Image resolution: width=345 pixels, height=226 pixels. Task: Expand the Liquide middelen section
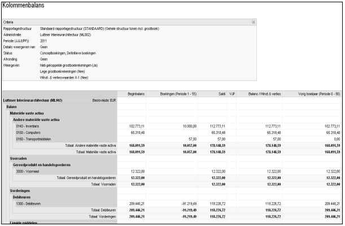pyautogui.click(x=25, y=223)
